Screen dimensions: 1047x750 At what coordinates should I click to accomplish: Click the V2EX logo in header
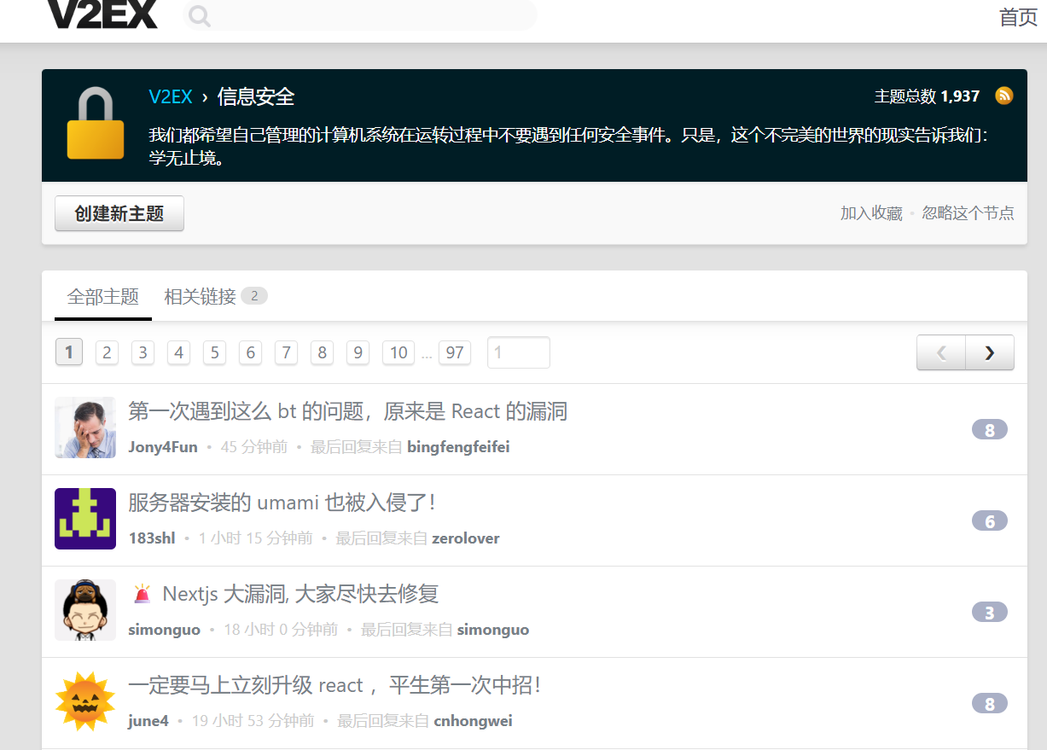[x=102, y=15]
